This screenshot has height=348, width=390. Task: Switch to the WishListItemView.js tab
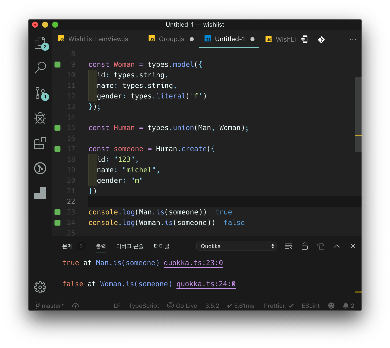coord(98,39)
